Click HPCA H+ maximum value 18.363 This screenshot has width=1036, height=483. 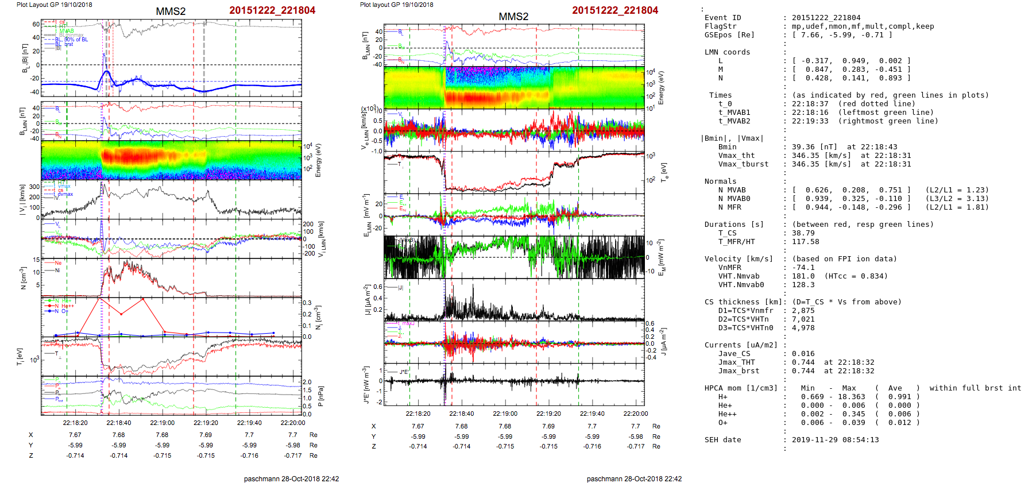pyautogui.click(x=852, y=397)
